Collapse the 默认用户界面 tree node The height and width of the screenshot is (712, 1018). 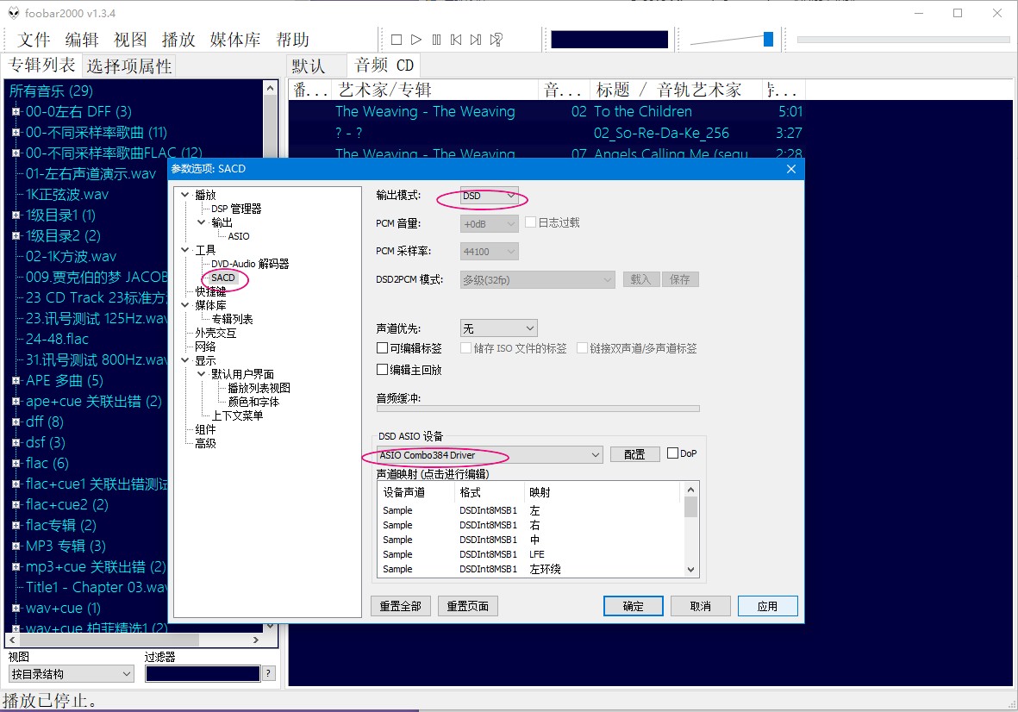click(x=202, y=374)
